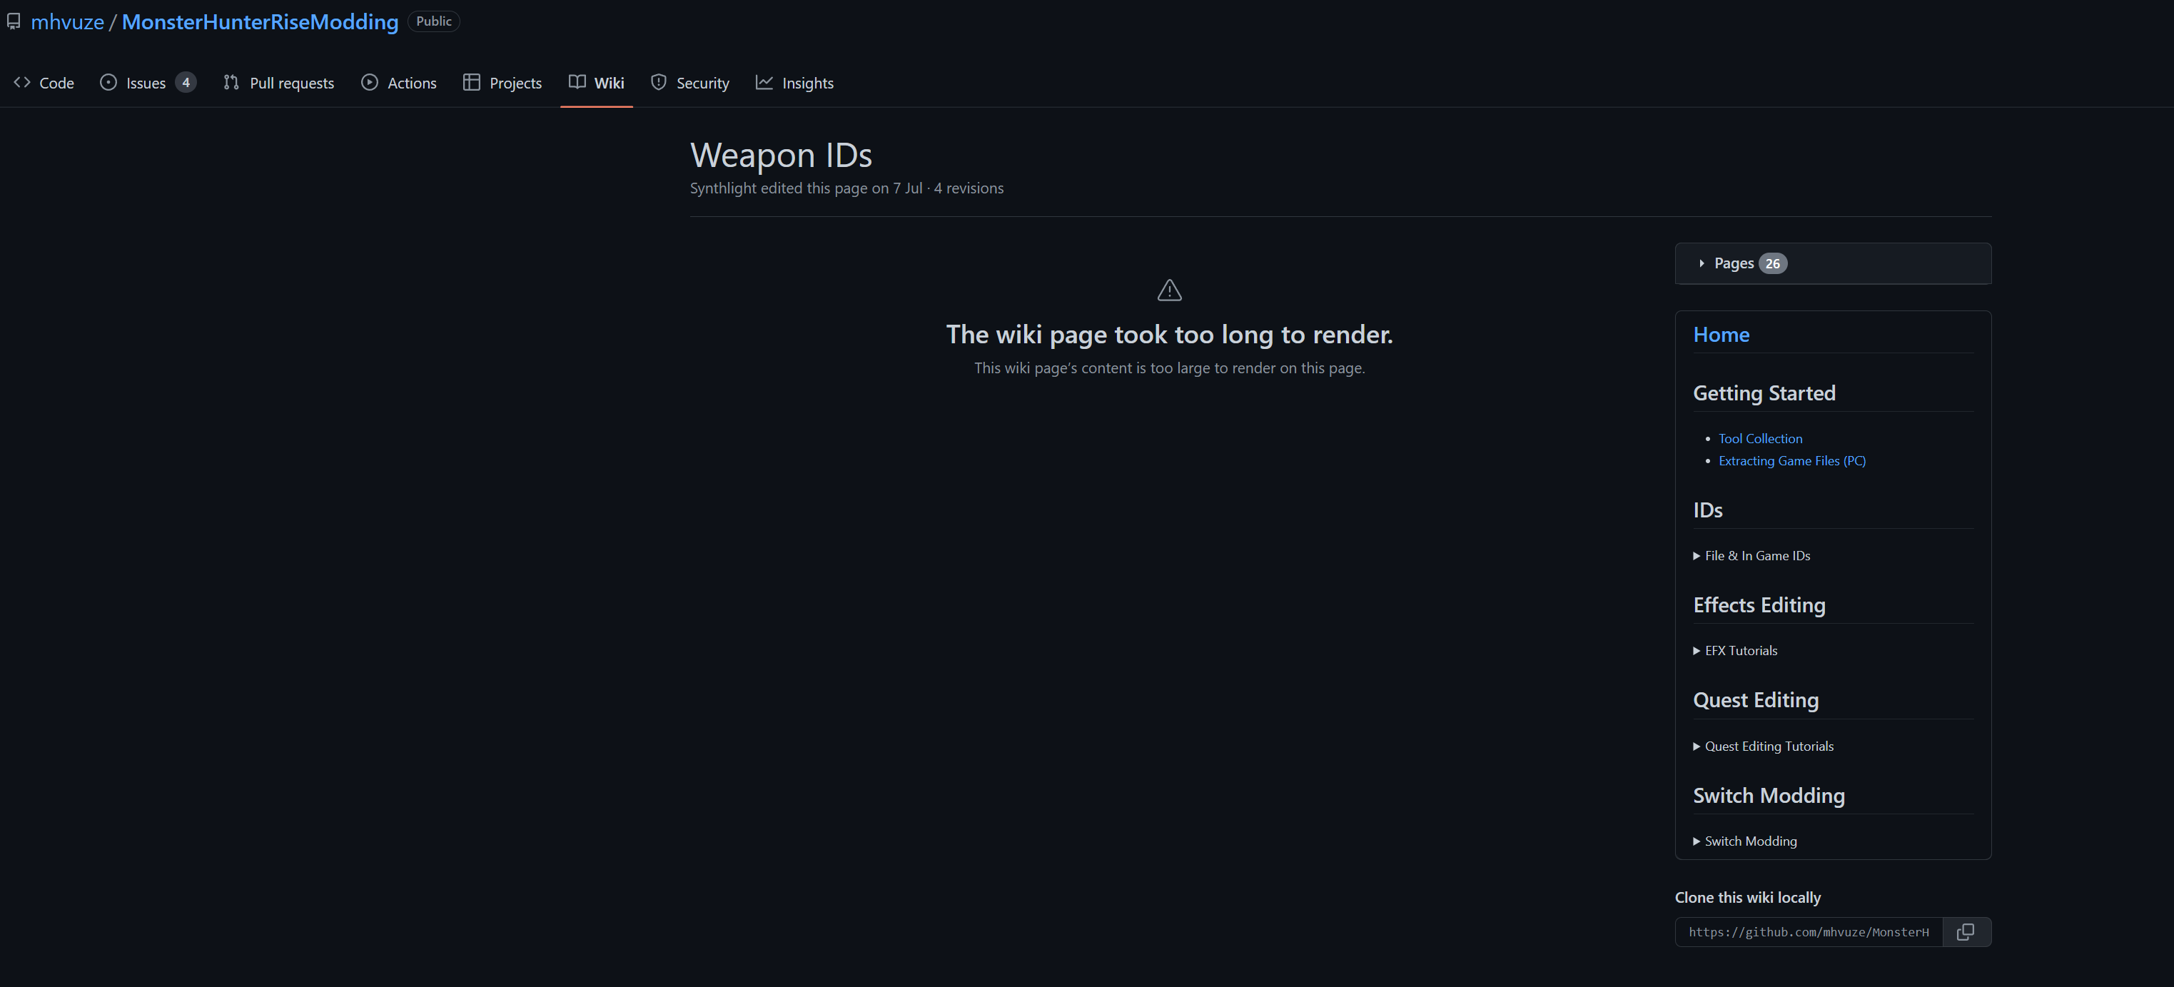Select the Code tab's angle-brackets icon
The image size is (2174, 987).
[x=22, y=82]
